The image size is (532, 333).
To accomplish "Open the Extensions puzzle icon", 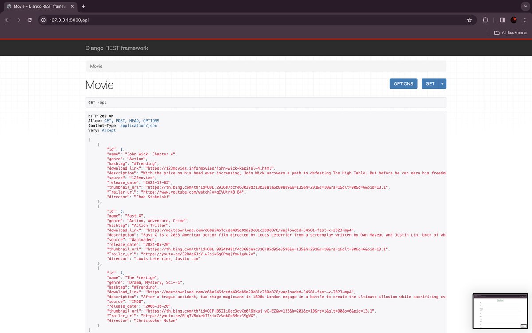I will pyautogui.click(x=485, y=20).
